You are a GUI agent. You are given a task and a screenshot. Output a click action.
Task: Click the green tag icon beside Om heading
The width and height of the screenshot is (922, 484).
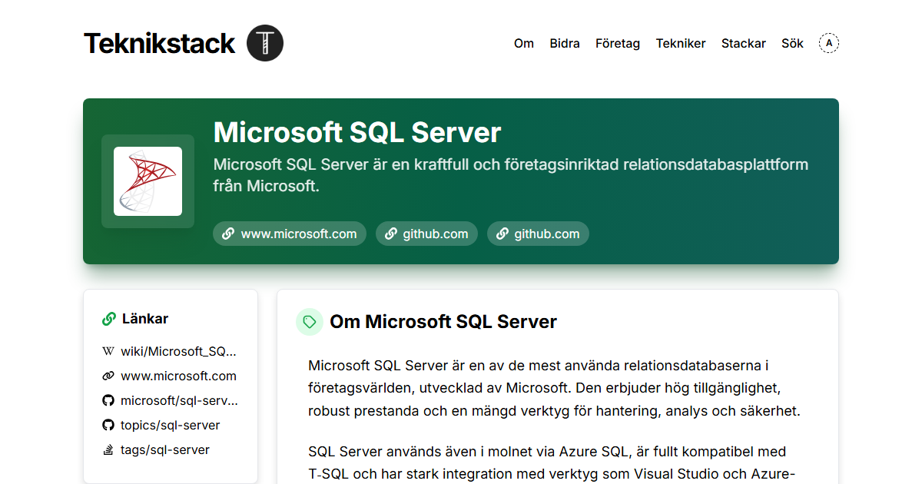(310, 322)
